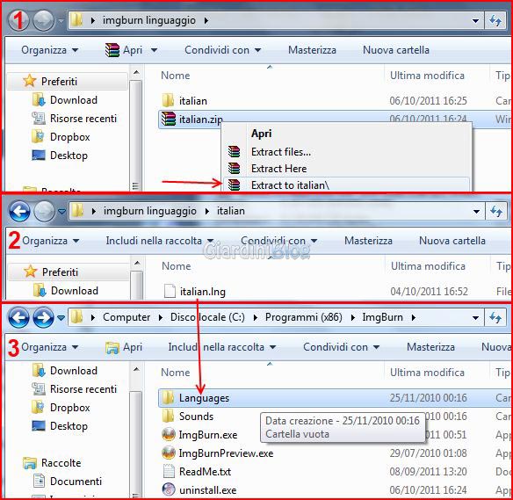Click Disco locale (C:) breadcrumb
The width and height of the screenshot is (513, 500).
(x=207, y=317)
